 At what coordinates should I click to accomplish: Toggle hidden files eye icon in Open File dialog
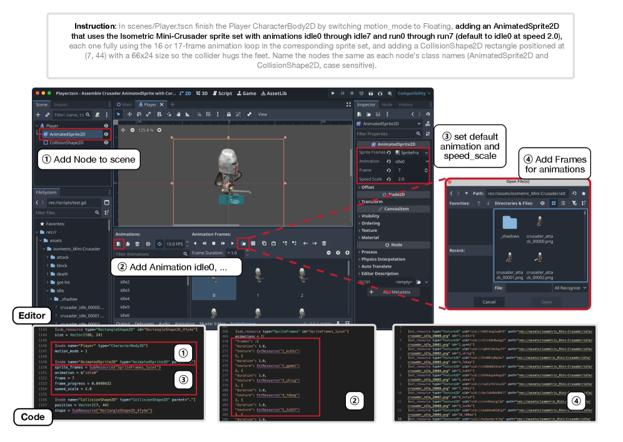coord(542,203)
